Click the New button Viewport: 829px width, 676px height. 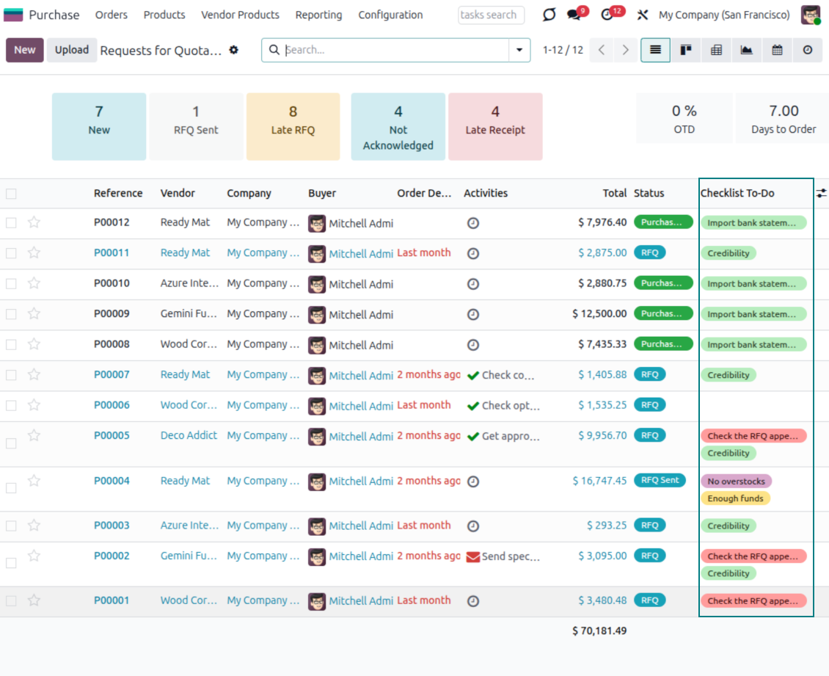click(24, 50)
